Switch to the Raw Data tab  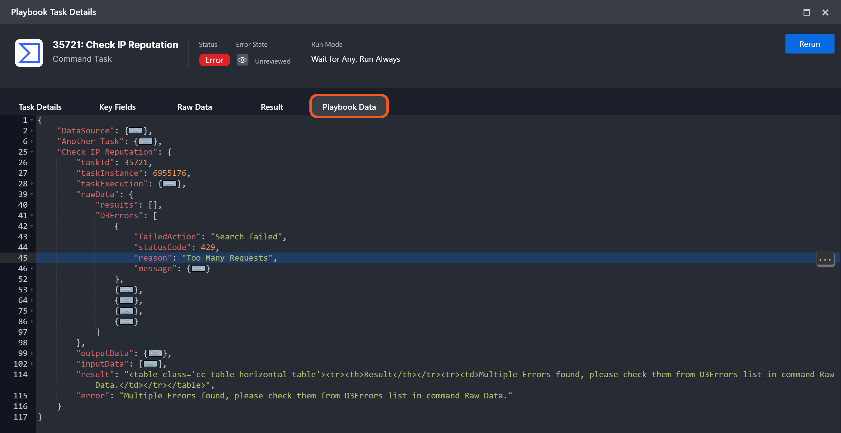click(x=194, y=107)
